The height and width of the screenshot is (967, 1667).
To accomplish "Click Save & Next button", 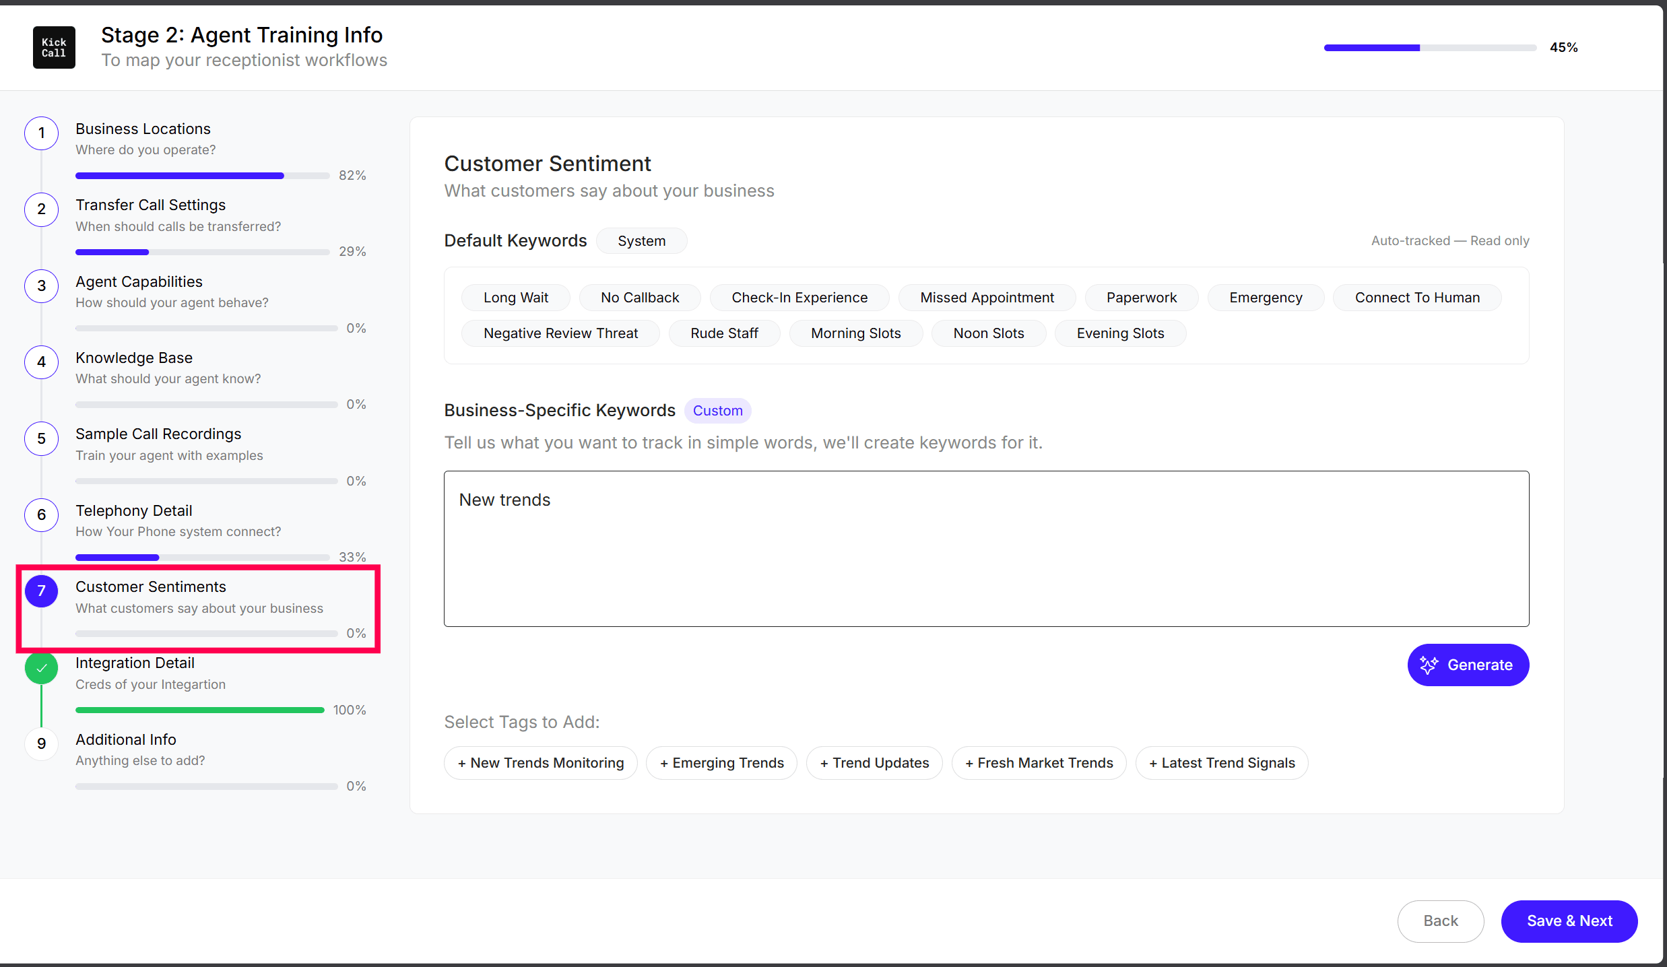I will [1569, 921].
